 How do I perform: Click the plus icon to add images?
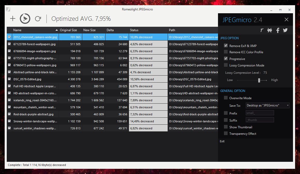[13, 18]
